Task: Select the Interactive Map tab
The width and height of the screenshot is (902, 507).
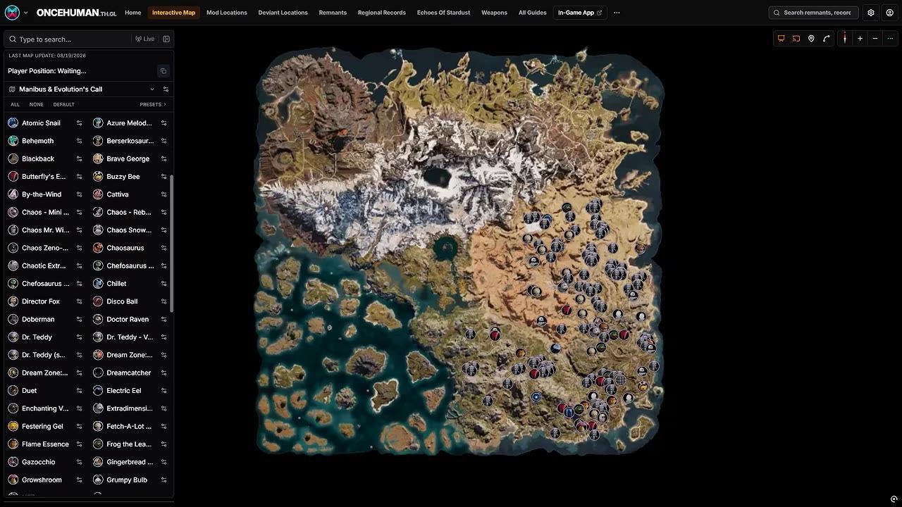Action: coord(173,13)
